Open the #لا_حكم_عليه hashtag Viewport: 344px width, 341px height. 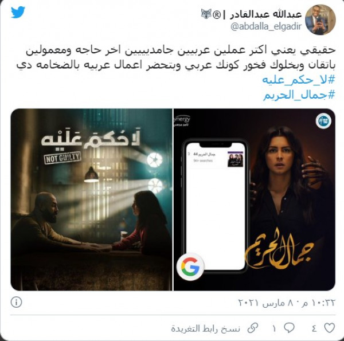click(299, 80)
